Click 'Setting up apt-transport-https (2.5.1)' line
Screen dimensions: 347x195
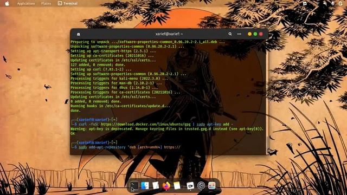click(113, 51)
